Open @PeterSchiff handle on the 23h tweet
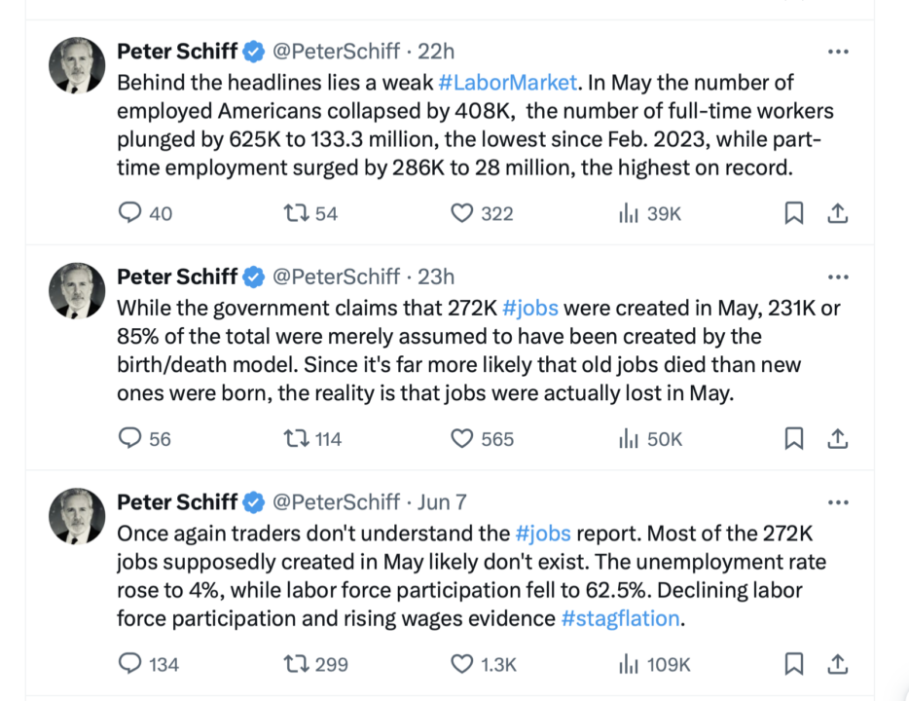This screenshot has height=701, width=909. point(336,277)
